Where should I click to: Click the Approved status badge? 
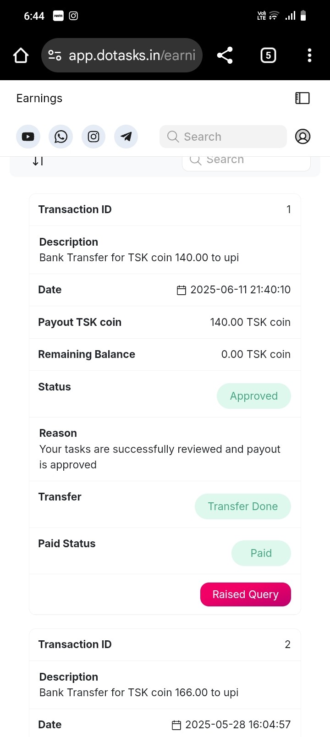(253, 396)
